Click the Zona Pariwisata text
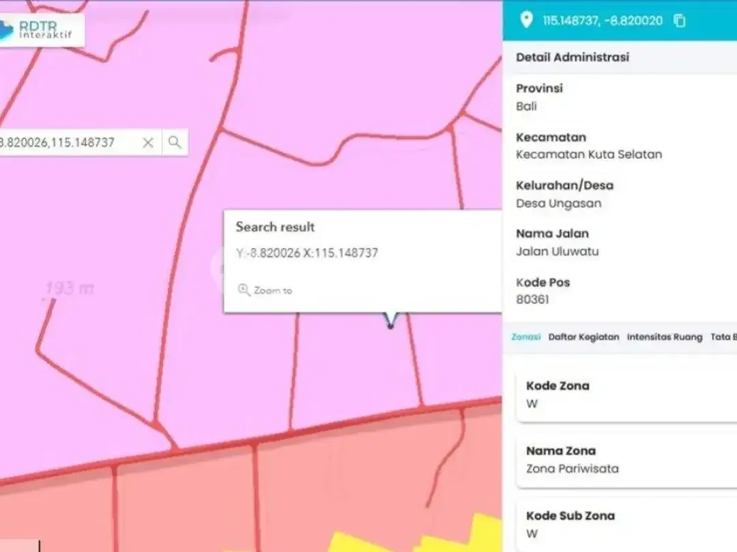Screen dimensions: 737x552 pyautogui.click(x=573, y=468)
